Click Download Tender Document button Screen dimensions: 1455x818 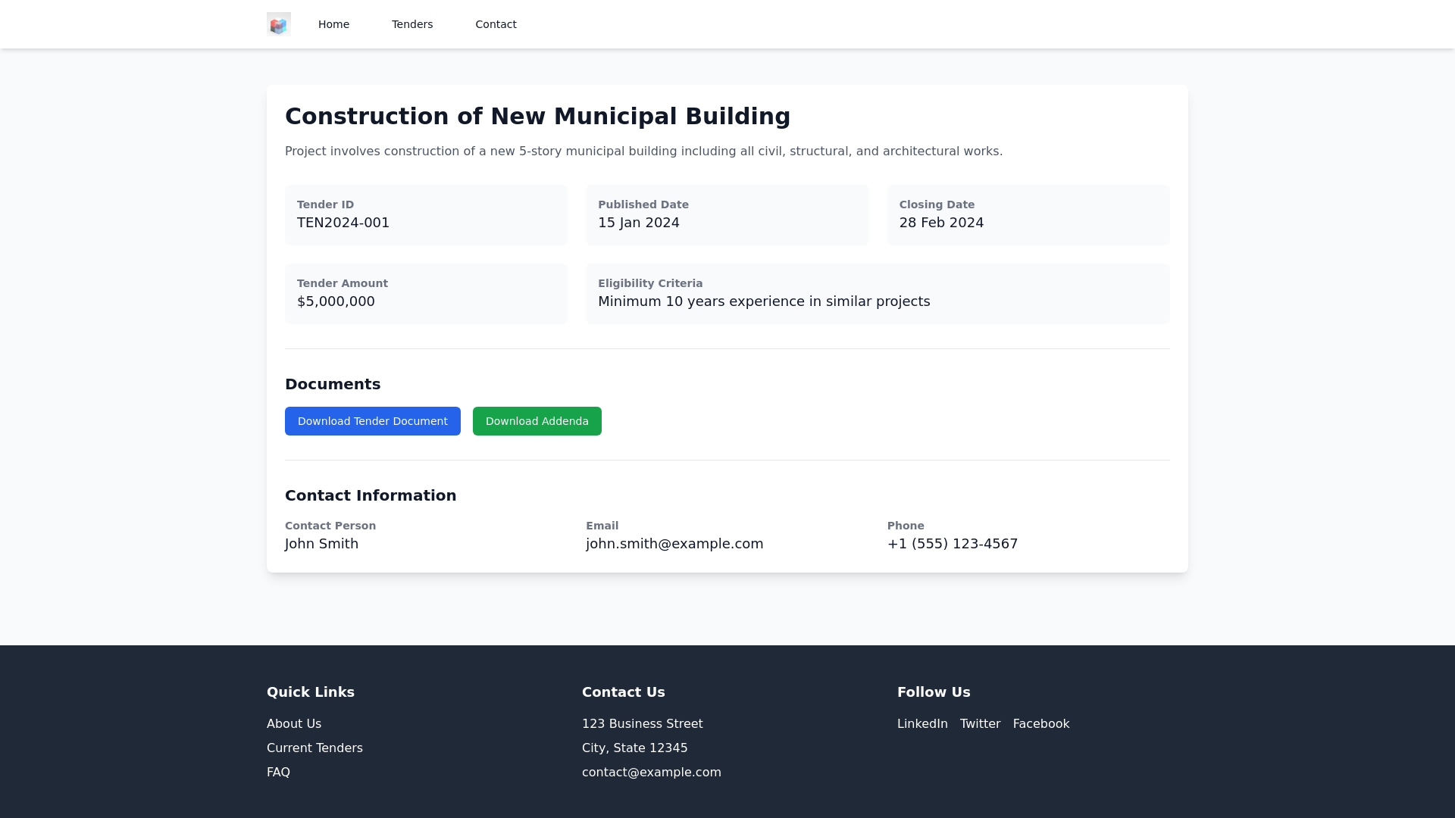372,421
